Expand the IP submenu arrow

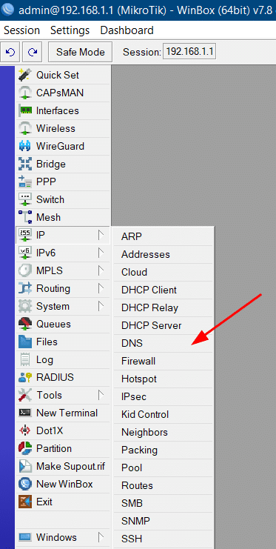point(101,236)
